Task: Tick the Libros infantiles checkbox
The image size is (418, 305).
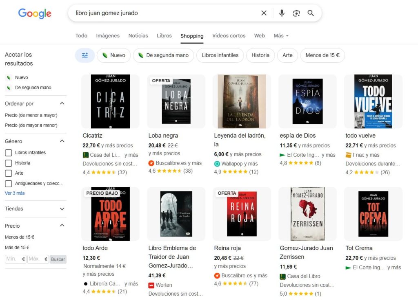Action: click(9, 153)
